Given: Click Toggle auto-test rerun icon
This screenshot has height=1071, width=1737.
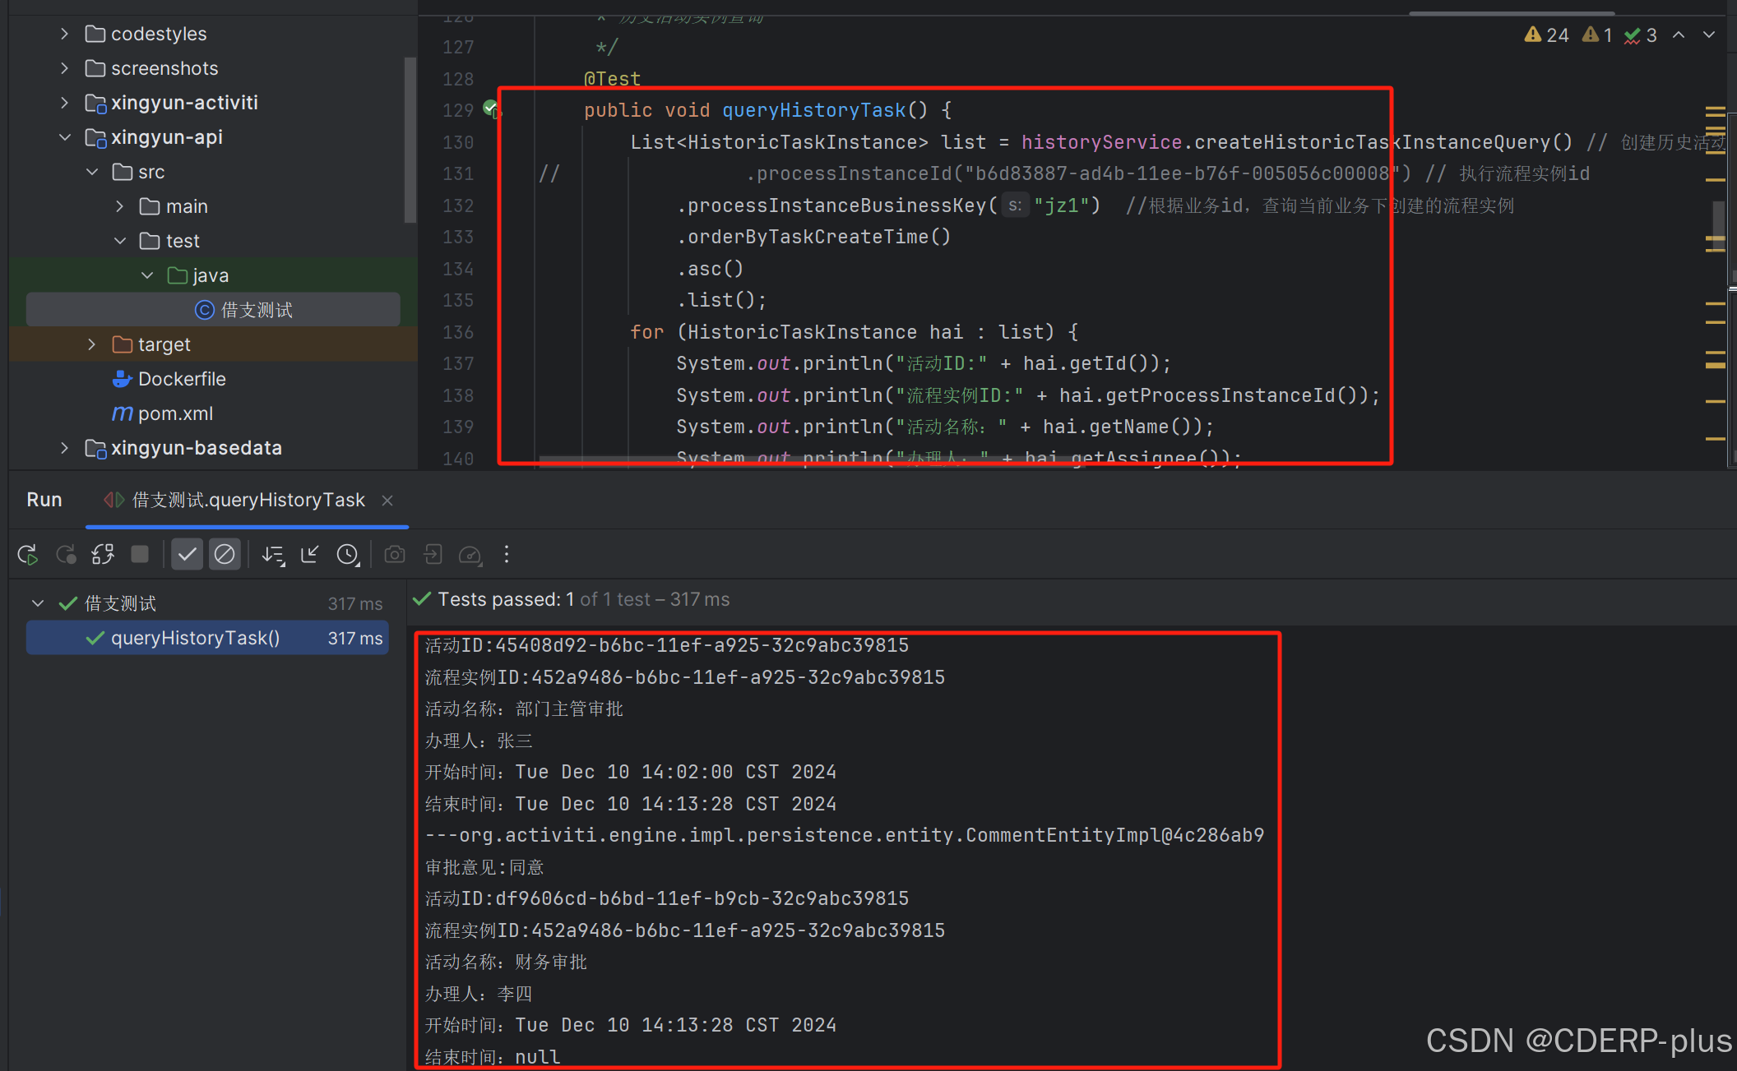Looking at the screenshot, I should 103,555.
